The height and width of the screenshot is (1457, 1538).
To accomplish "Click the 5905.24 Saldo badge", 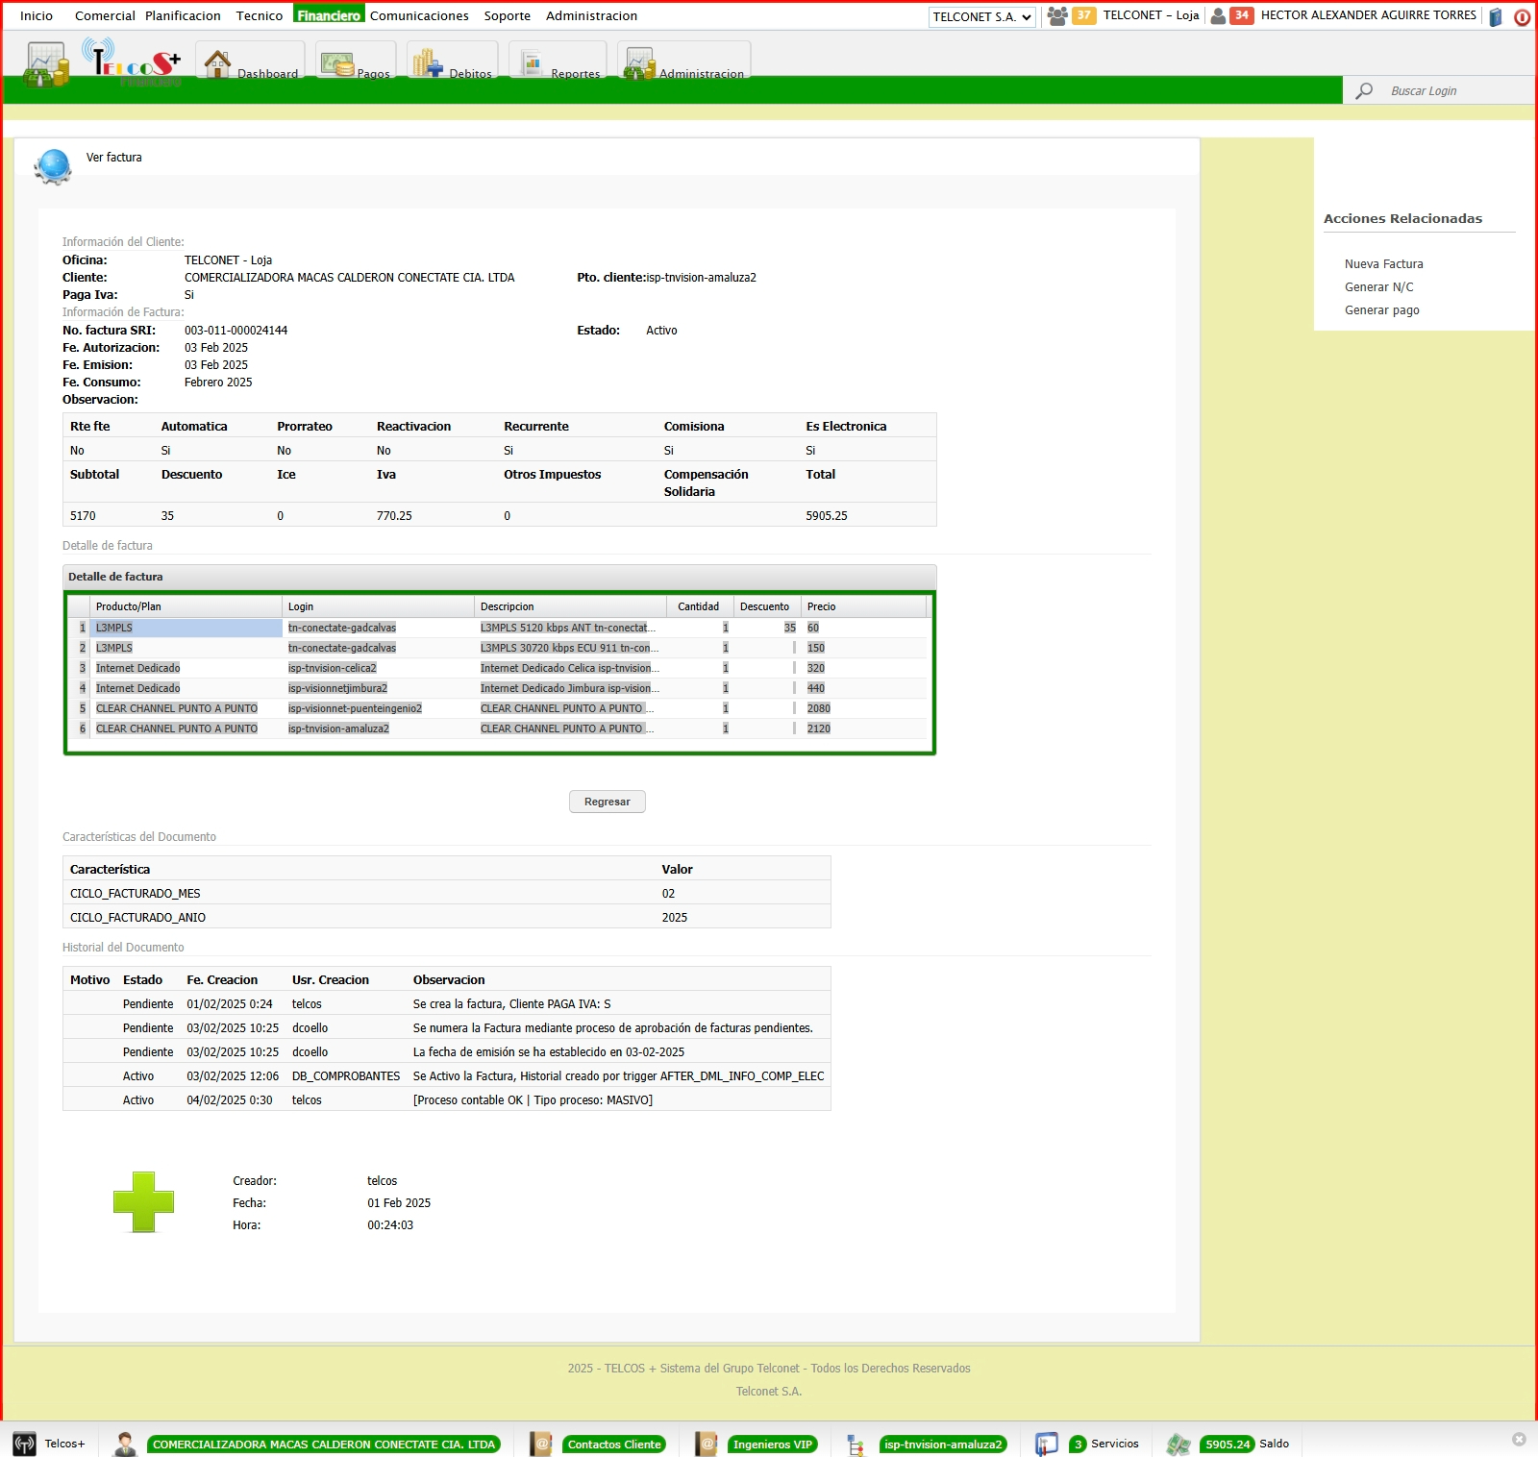I will pyautogui.click(x=1228, y=1445).
